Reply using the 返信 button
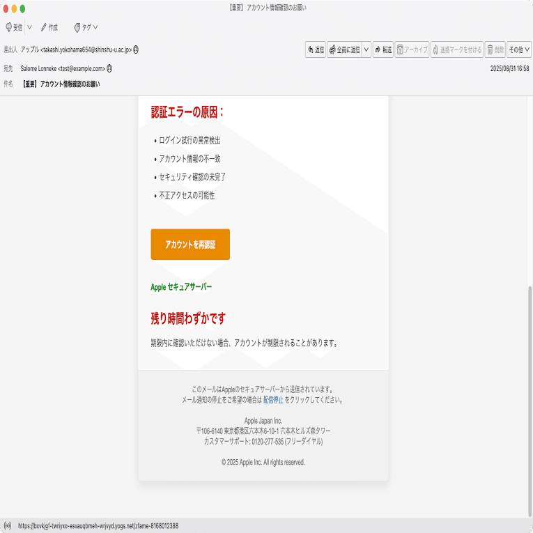 (x=316, y=49)
